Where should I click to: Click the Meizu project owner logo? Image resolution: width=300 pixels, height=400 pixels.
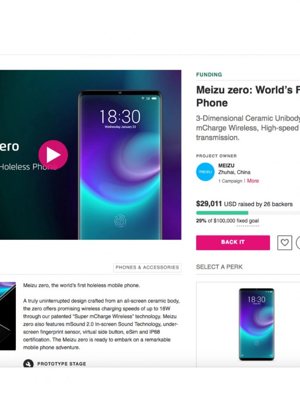pyautogui.click(x=205, y=172)
